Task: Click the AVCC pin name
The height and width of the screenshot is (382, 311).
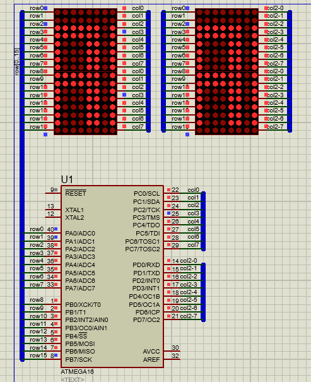Action: click(151, 351)
